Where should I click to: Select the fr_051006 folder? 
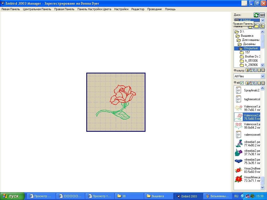click(x=249, y=61)
